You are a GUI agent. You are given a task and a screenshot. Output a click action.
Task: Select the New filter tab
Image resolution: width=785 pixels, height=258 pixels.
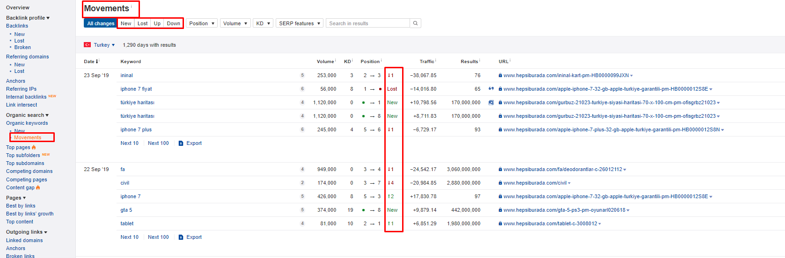[126, 23]
